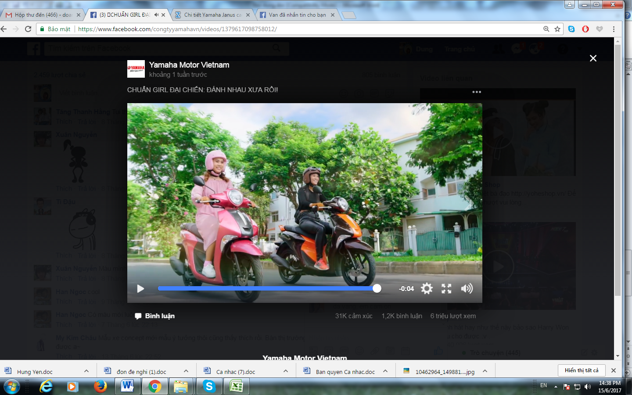Open Firefox from the taskbar
The height and width of the screenshot is (395, 632).
100,386
